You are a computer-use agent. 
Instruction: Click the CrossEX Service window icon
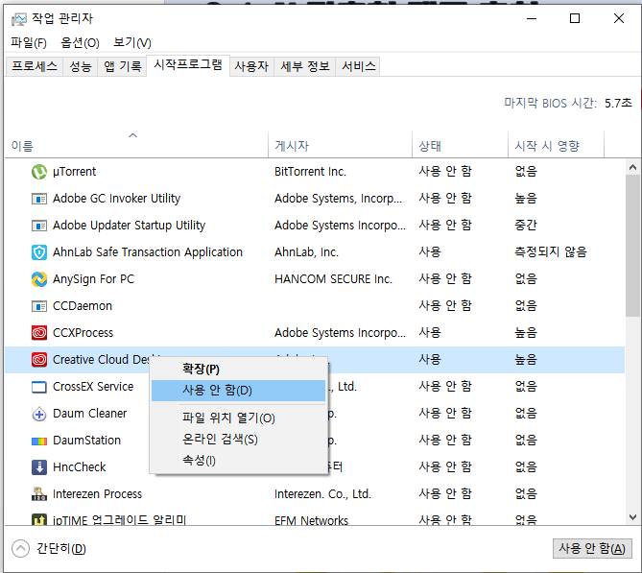click(x=39, y=387)
